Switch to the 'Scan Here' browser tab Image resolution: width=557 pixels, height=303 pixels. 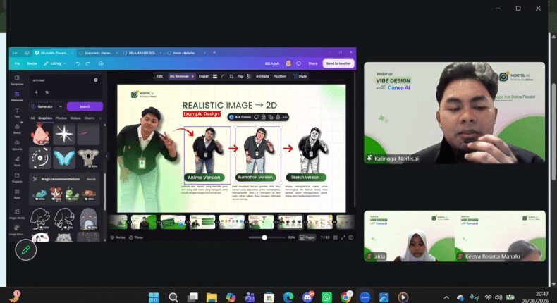coord(97,53)
